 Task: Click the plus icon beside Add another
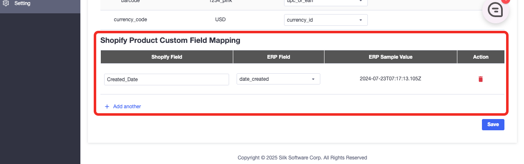(x=107, y=107)
